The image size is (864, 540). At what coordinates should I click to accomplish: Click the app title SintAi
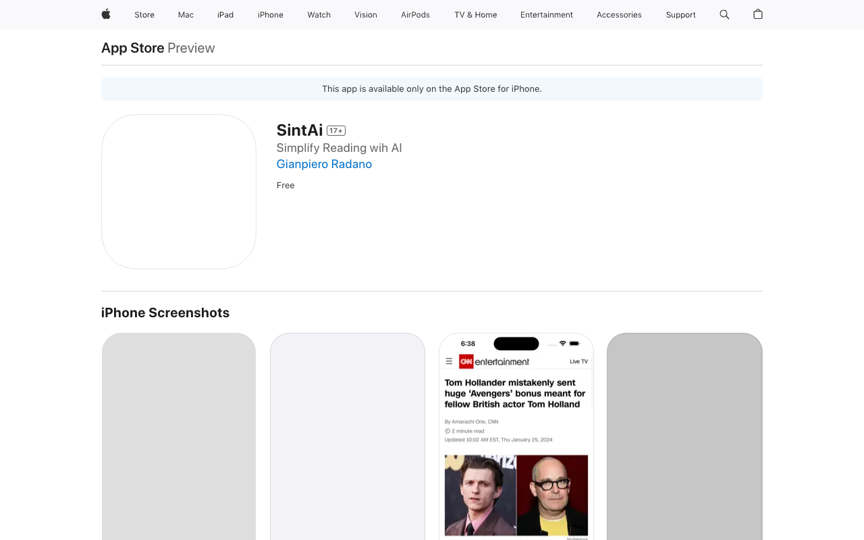300,130
